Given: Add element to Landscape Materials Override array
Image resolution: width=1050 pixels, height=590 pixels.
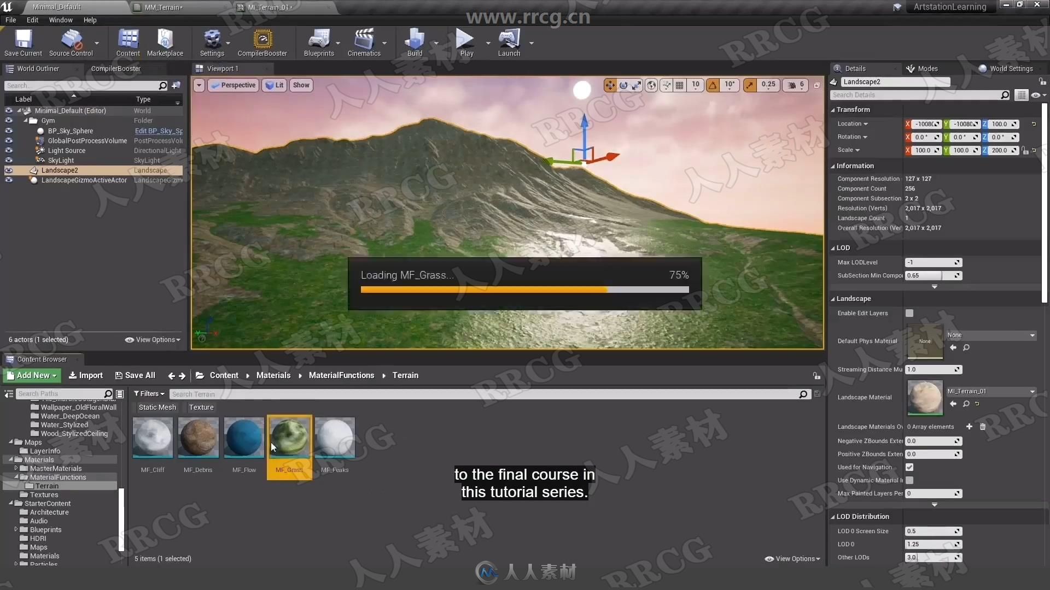Looking at the screenshot, I should [x=969, y=427].
